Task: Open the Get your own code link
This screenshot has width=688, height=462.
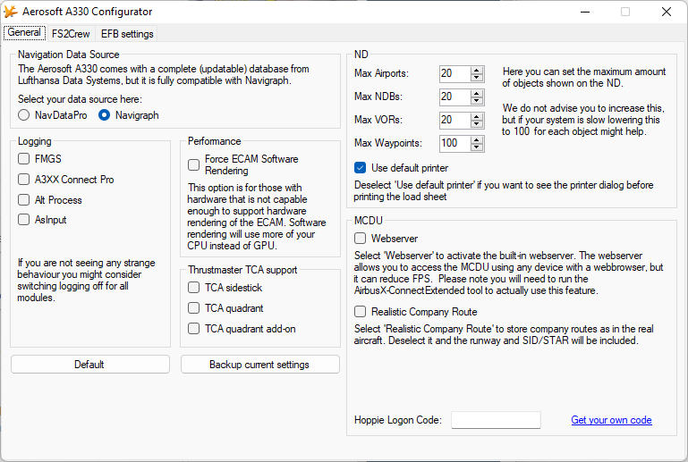Action: click(x=611, y=420)
